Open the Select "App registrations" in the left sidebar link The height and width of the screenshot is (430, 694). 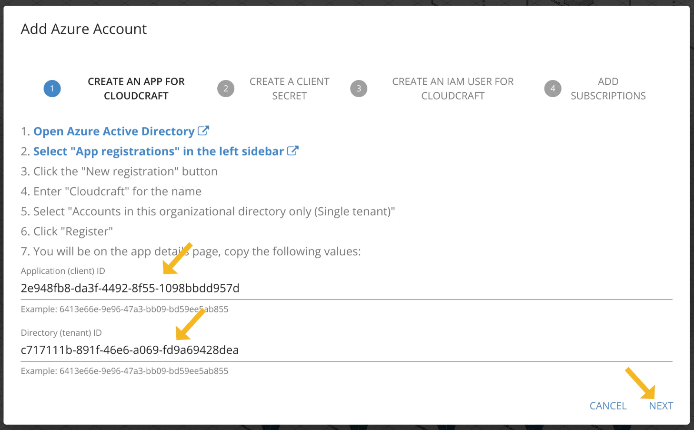(159, 151)
